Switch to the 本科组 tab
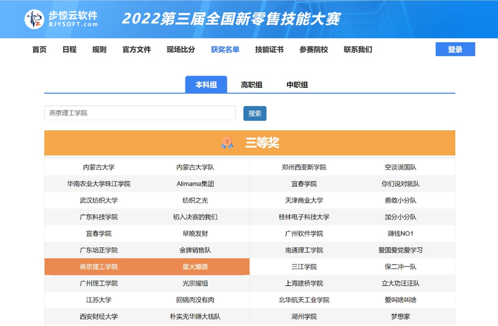This screenshot has height=326, width=498. click(206, 85)
